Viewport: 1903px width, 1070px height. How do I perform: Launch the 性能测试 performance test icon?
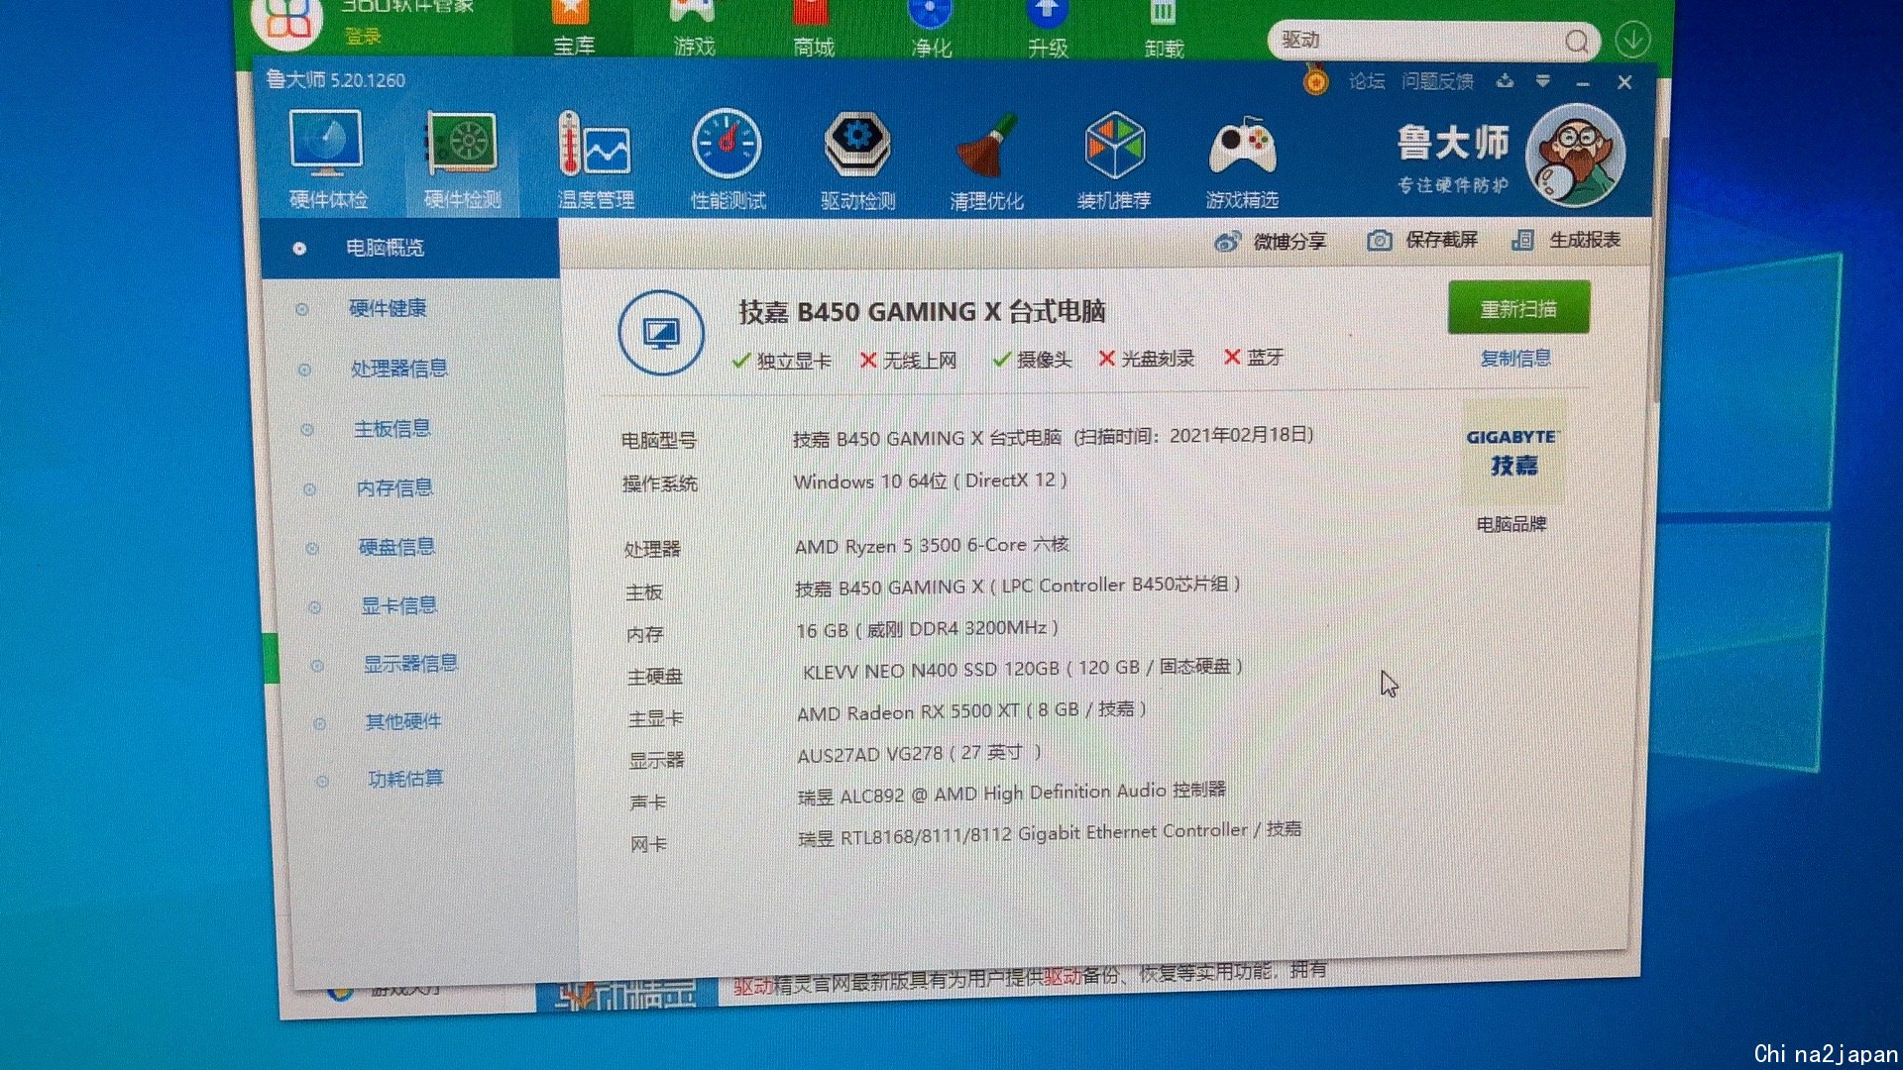(x=728, y=159)
